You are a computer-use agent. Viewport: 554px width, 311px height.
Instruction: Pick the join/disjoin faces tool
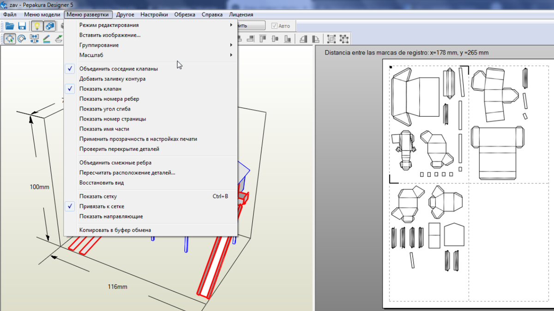coord(34,39)
